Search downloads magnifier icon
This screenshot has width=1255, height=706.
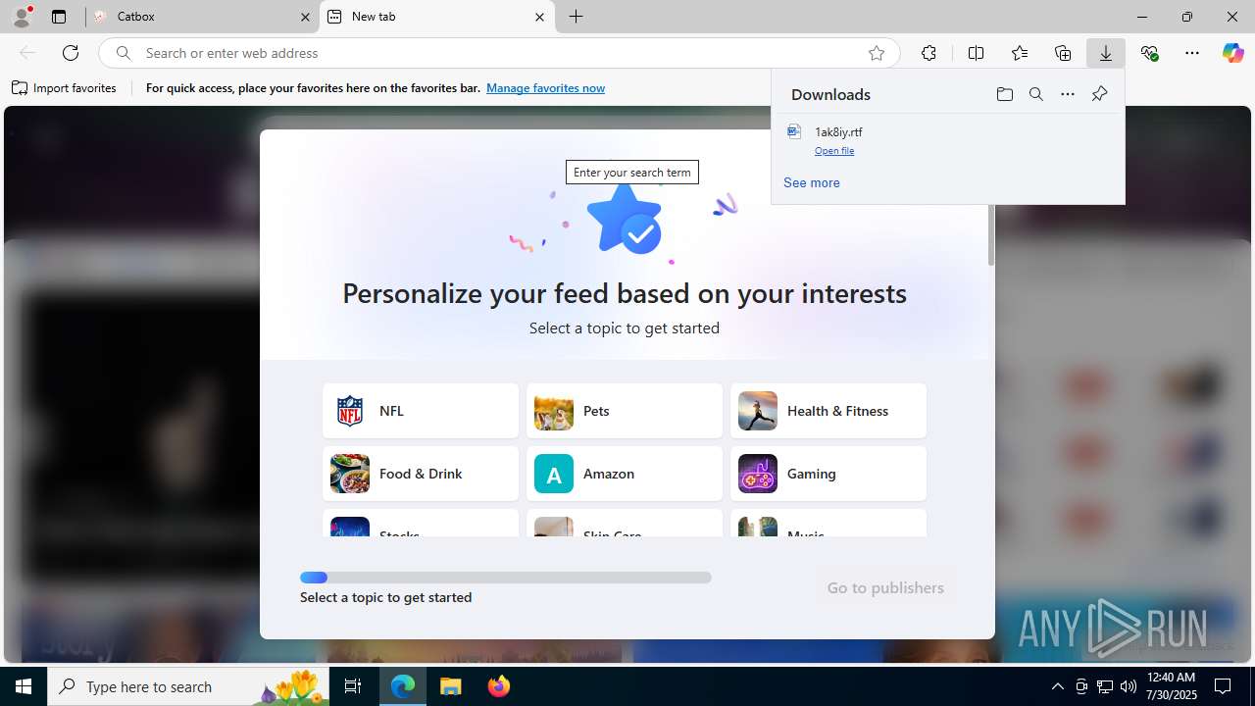[x=1035, y=94]
